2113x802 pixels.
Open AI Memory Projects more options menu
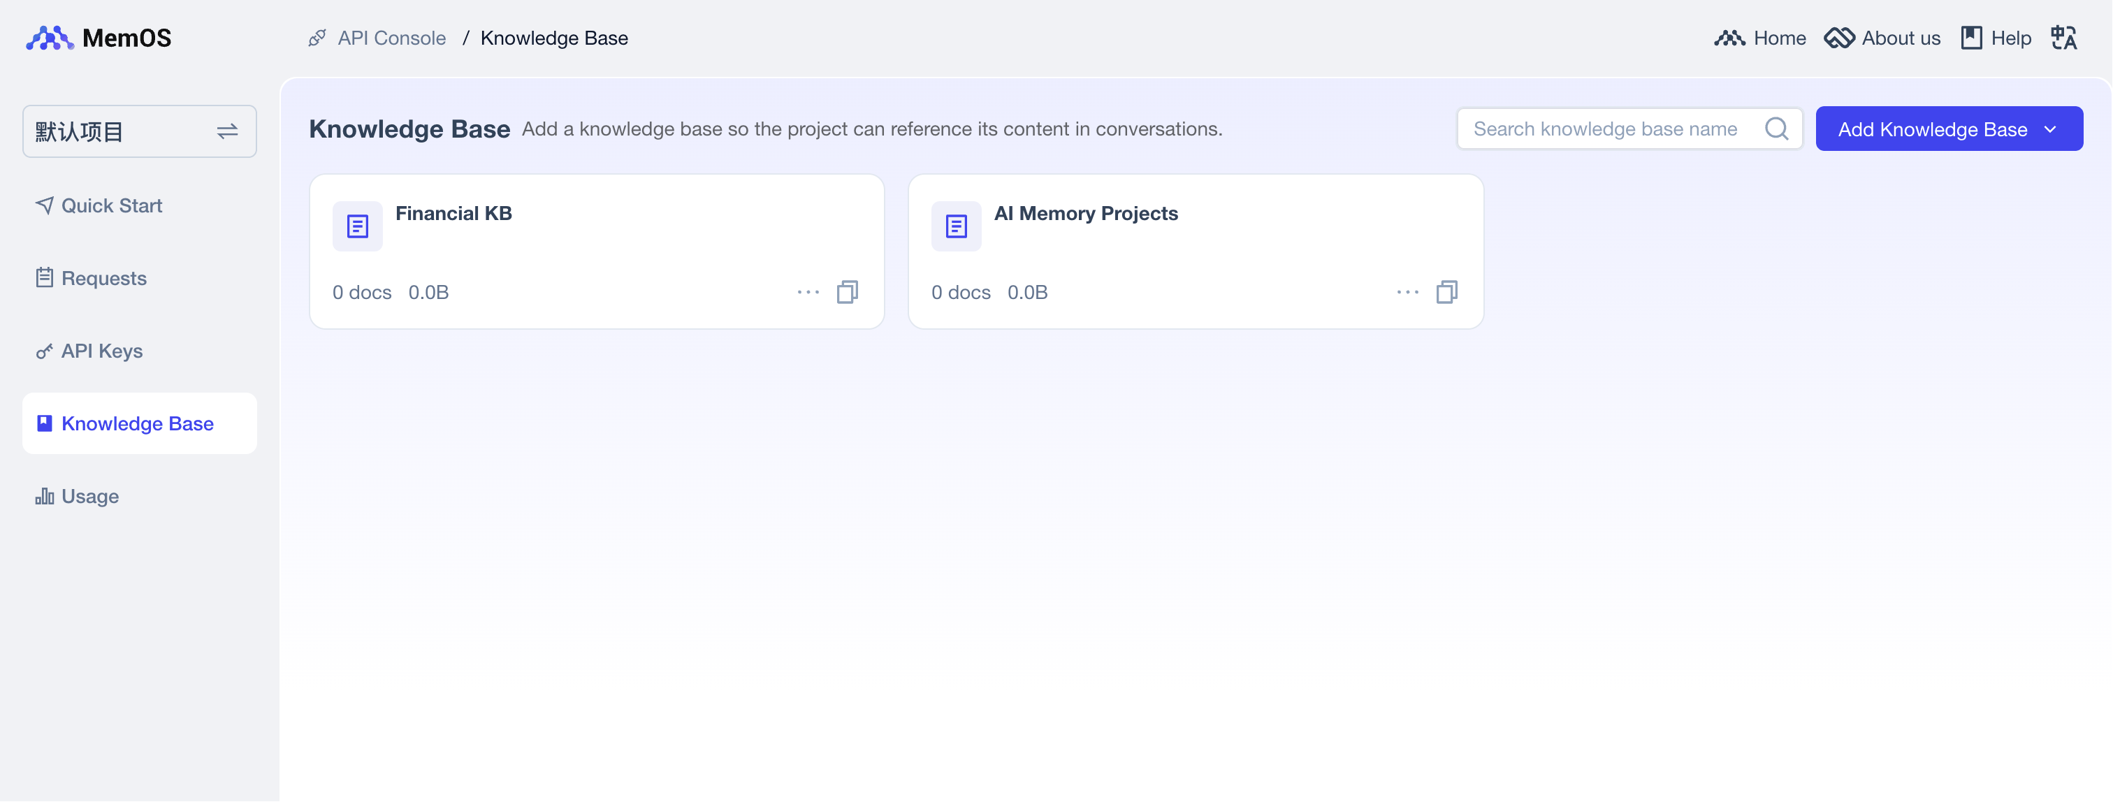pyautogui.click(x=1407, y=292)
